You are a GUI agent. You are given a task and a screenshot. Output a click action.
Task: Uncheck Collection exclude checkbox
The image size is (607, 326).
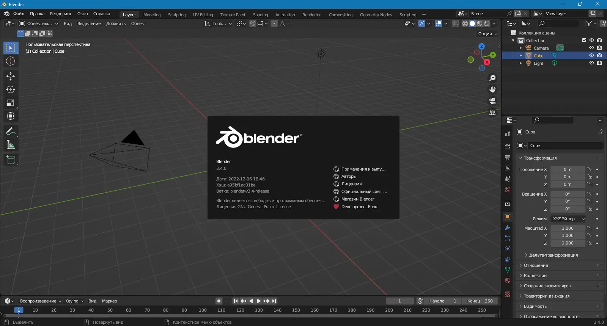coord(584,40)
